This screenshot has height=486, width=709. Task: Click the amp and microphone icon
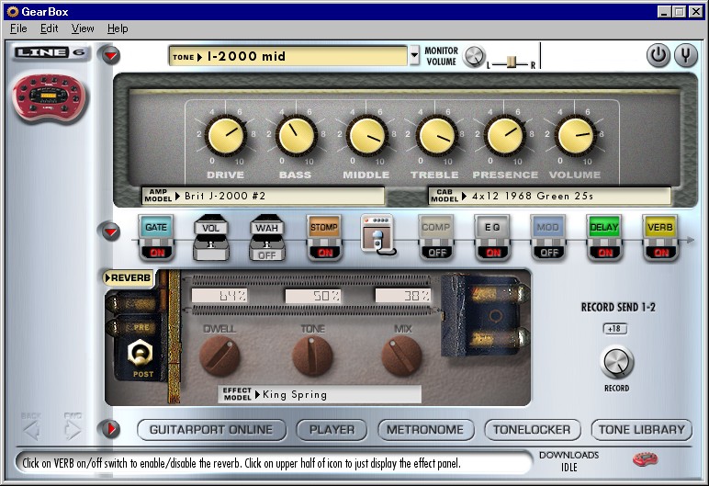[378, 234]
